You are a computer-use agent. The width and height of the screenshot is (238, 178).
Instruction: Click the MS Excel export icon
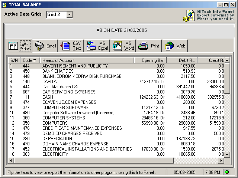coord(91,46)
